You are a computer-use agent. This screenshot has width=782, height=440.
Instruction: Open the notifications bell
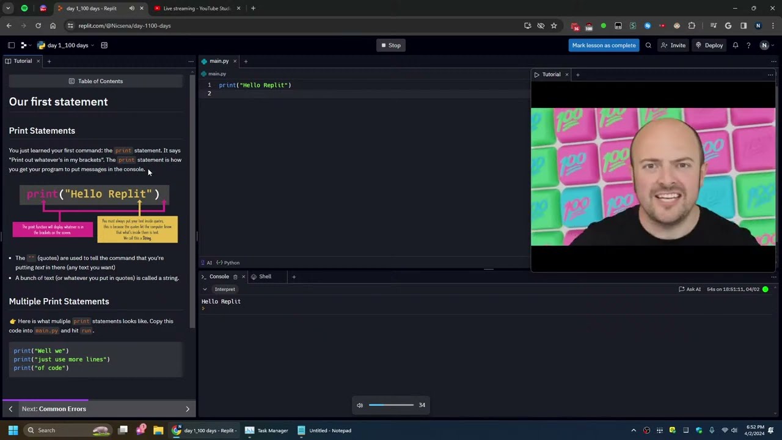tap(736, 45)
